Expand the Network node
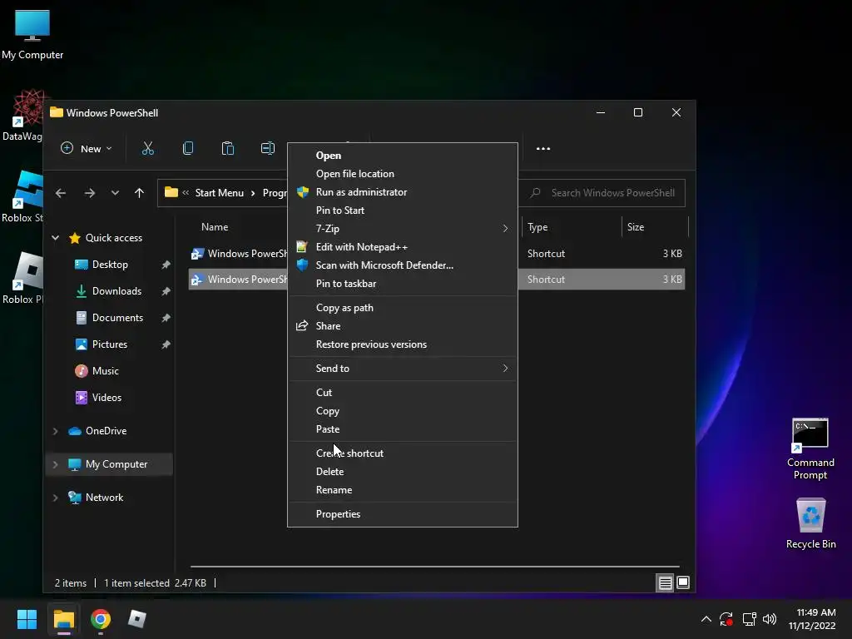852x639 pixels. tap(56, 498)
